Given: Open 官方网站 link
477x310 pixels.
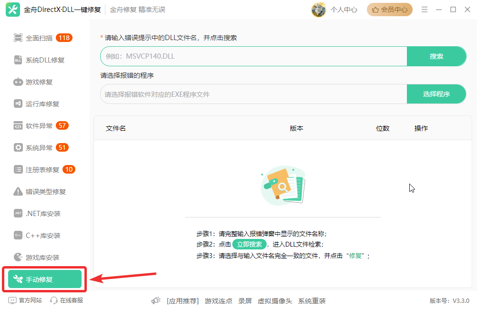Looking at the screenshot, I should pos(30,300).
